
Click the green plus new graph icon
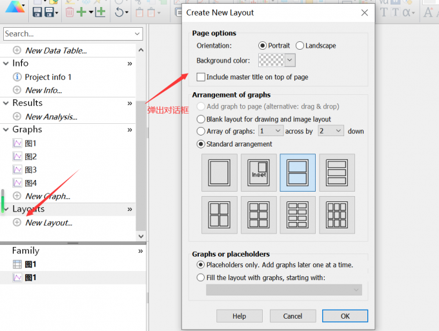pyautogui.click(x=100, y=12)
